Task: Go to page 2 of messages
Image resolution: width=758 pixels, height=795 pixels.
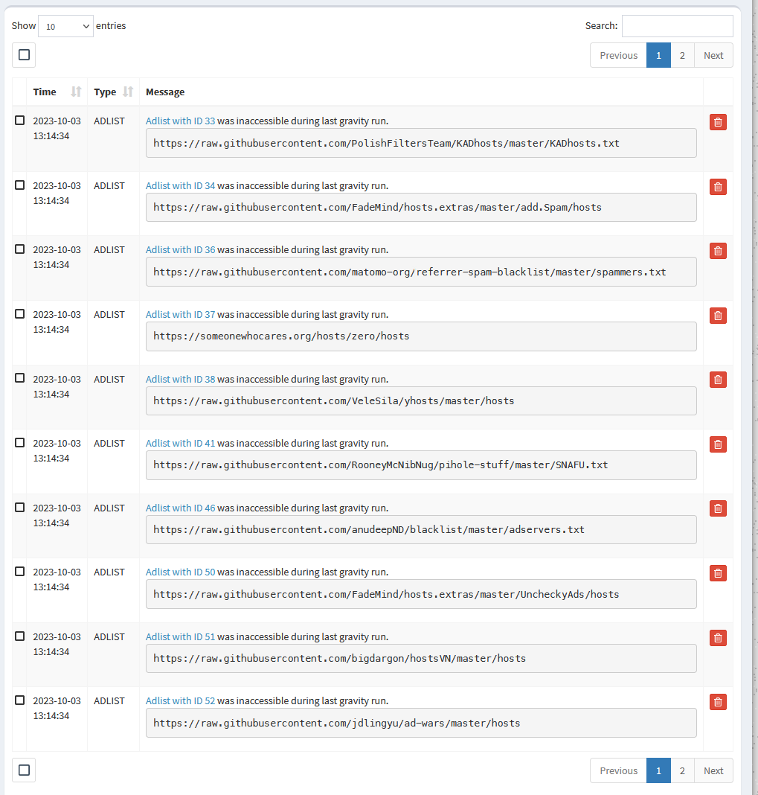Action: pyautogui.click(x=682, y=54)
